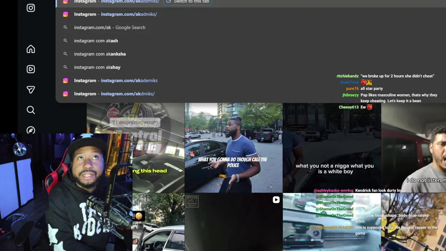Click search icon beside 'akshay' suggestion
The image size is (446, 251).
65,67
